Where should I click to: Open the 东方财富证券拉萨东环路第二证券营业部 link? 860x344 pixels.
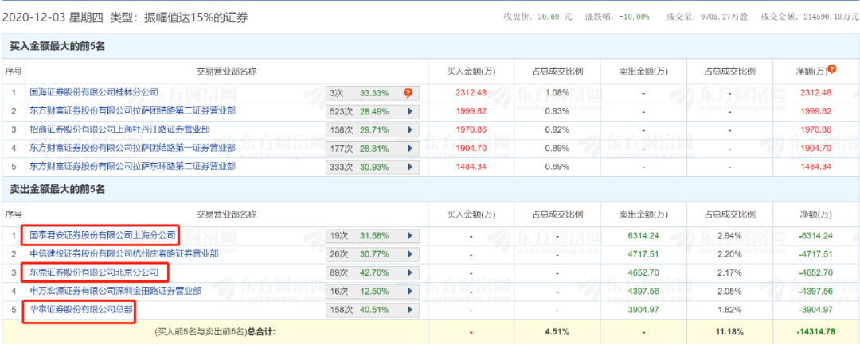[x=133, y=166]
